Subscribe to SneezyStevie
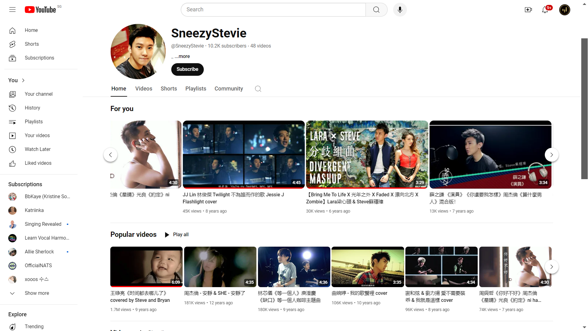588x331 pixels. pos(187,69)
